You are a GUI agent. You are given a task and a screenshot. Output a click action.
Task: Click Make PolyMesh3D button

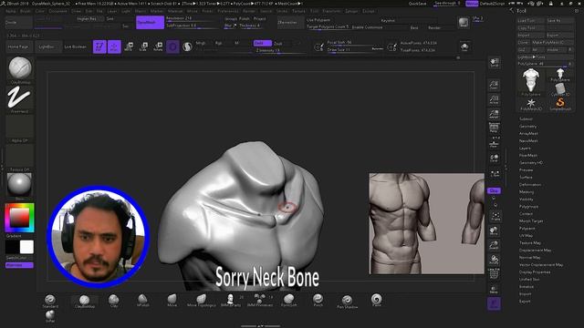[552, 43]
